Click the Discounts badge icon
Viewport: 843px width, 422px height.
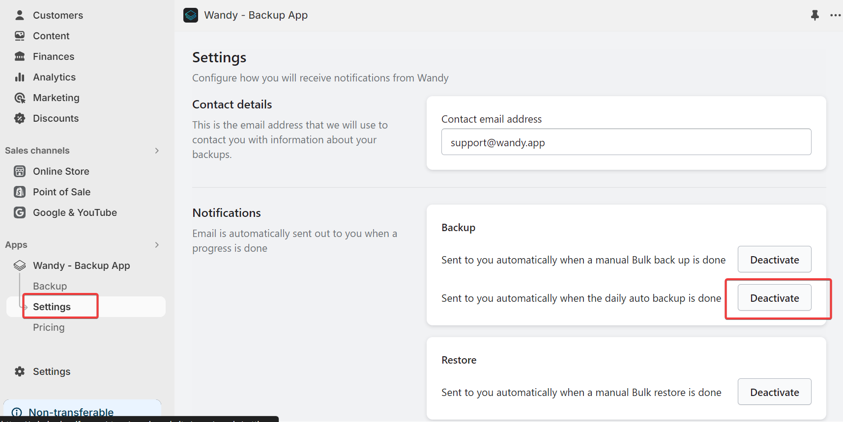(20, 118)
